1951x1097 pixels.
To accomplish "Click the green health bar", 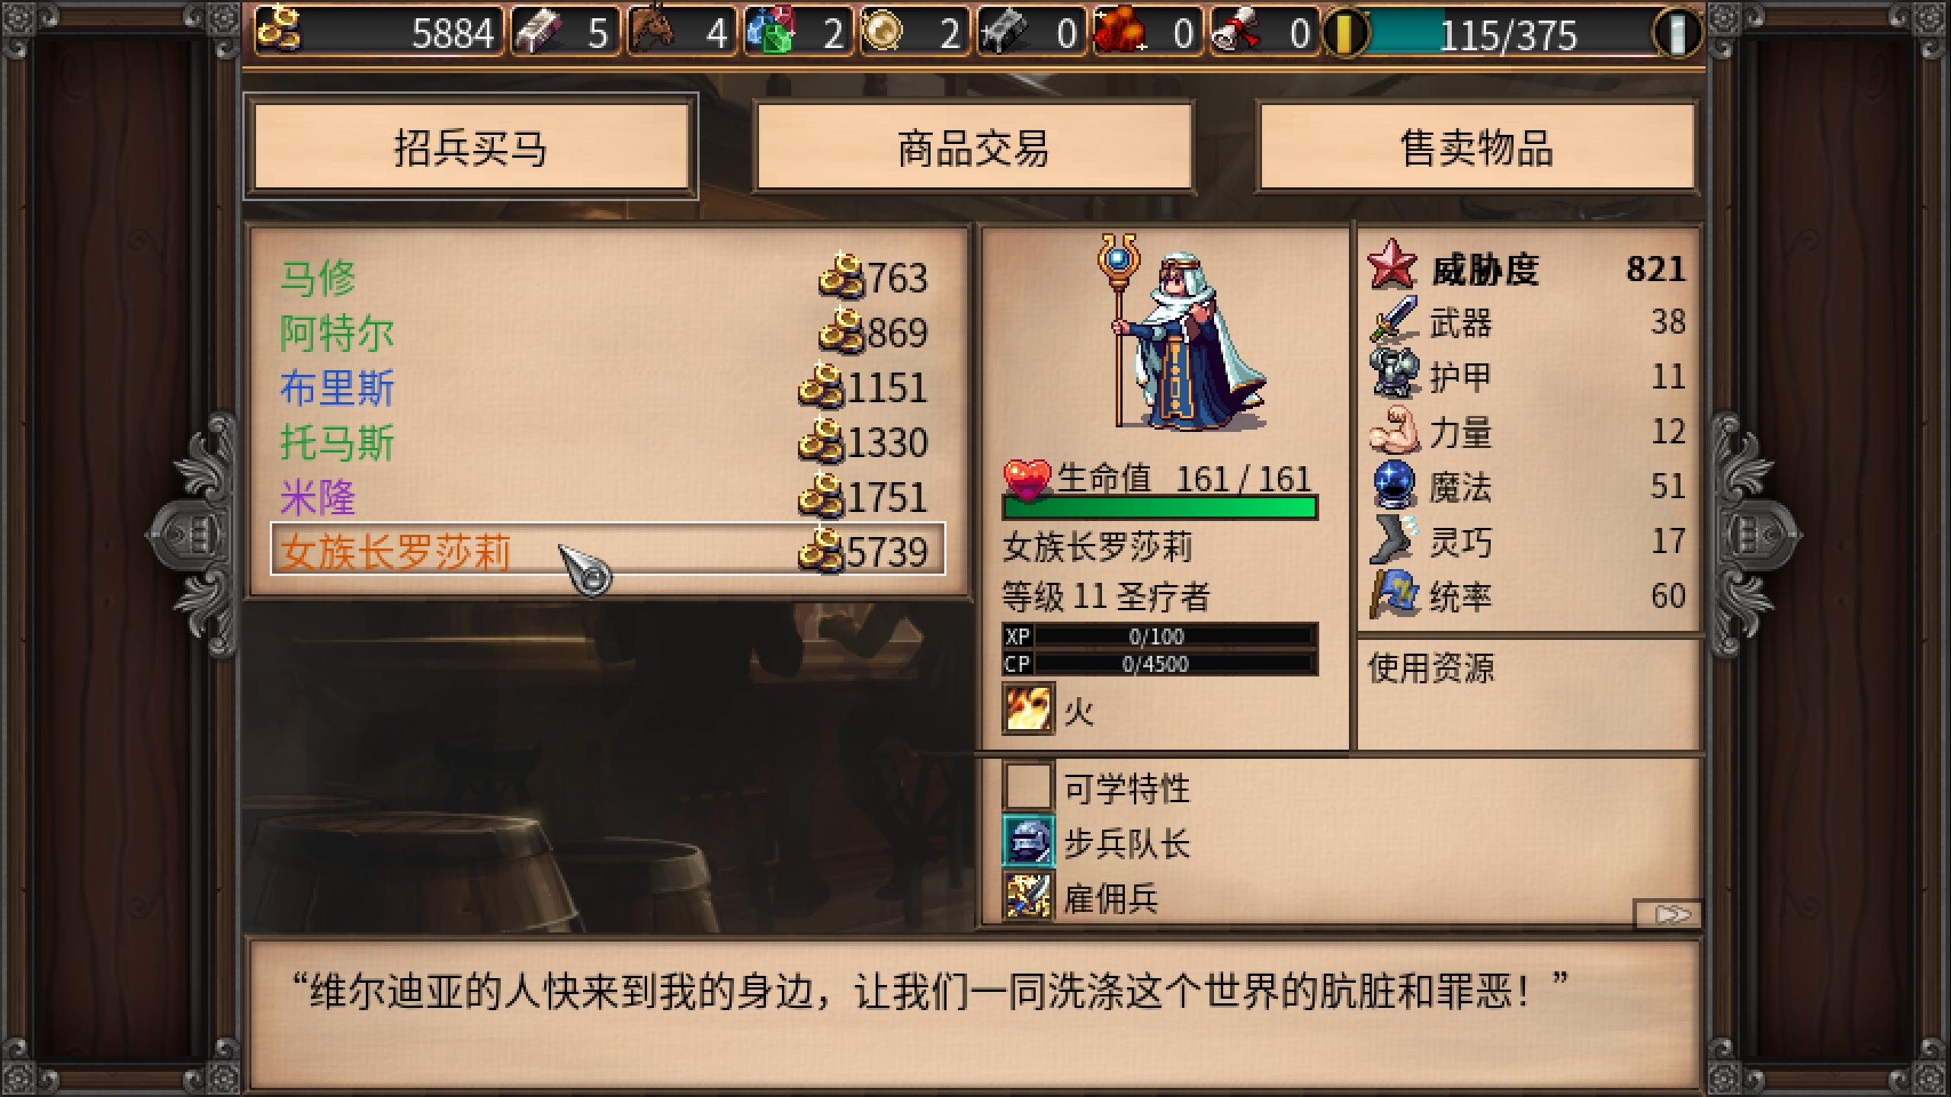I will coord(1159,507).
